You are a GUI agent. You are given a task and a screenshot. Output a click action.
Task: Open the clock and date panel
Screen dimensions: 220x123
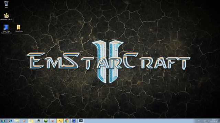coord(213,121)
